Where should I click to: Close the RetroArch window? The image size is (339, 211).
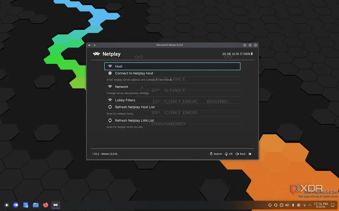[x=255, y=45]
